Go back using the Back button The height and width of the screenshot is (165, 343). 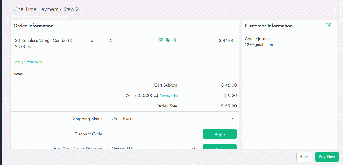click(x=304, y=157)
